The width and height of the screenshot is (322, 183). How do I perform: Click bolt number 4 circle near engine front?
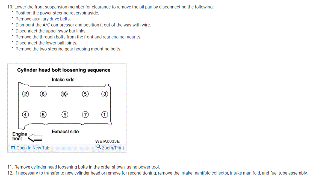(25, 115)
